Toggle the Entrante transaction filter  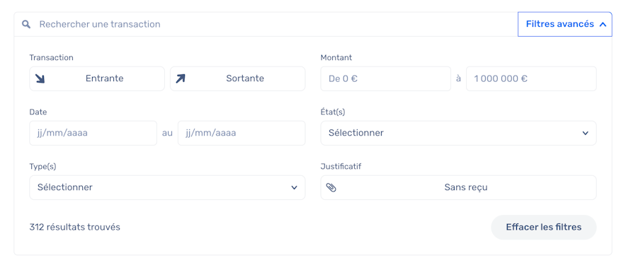click(97, 78)
